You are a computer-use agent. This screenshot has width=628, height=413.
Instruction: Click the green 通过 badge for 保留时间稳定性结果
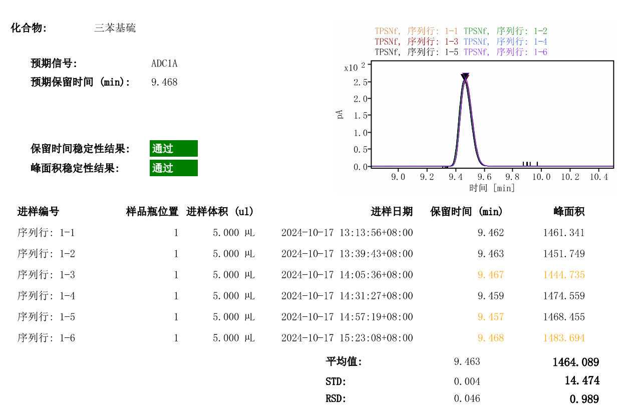(174, 149)
